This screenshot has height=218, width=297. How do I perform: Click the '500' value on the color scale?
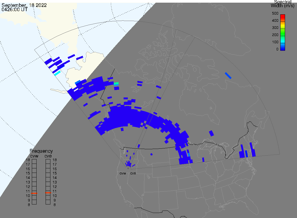(275, 14)
